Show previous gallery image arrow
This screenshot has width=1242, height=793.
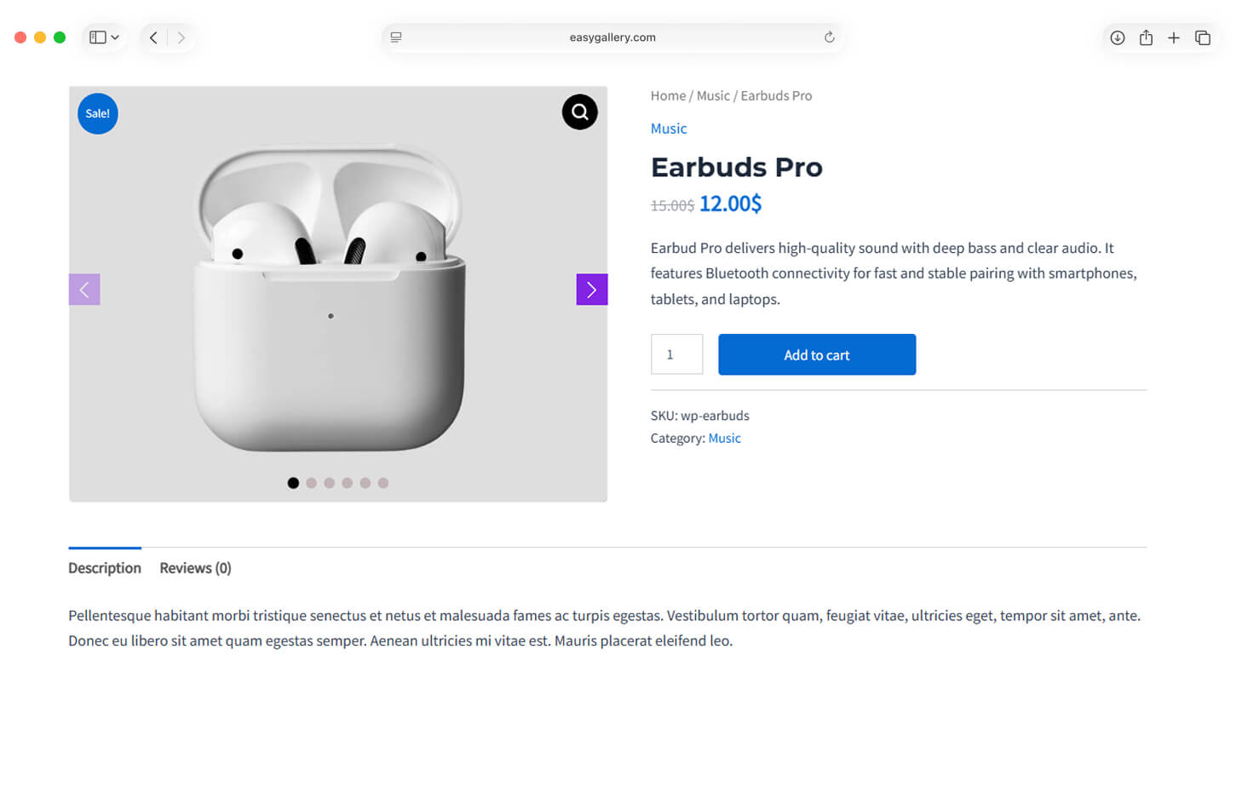(x=84, y=290)
